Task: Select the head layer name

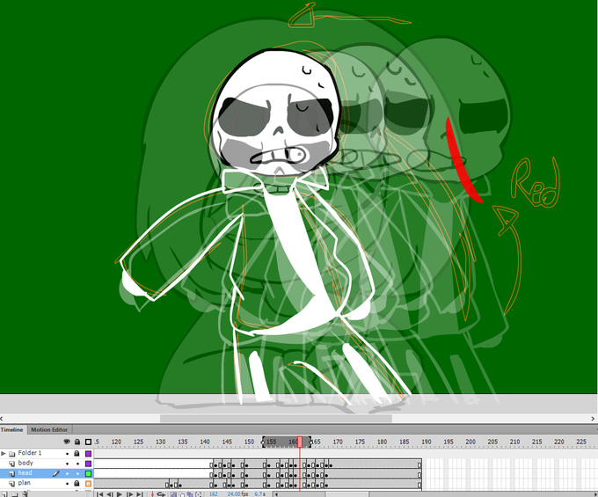Action: tap(26, 472)
